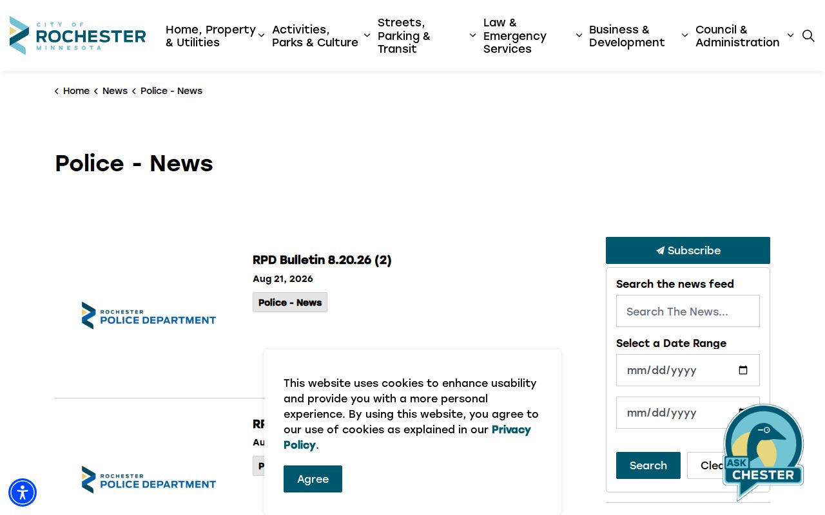The height and width of the screenshot is (515, 825).
Task: Click the lower Rochester Police Department logo
Action: click(x=149, y=480)
